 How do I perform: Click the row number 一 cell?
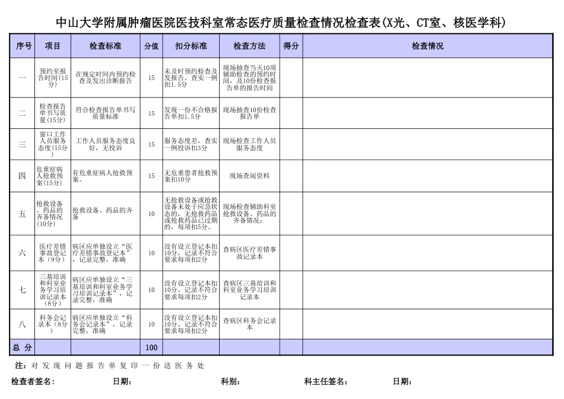pyautogui.click(x=23, y=78)
